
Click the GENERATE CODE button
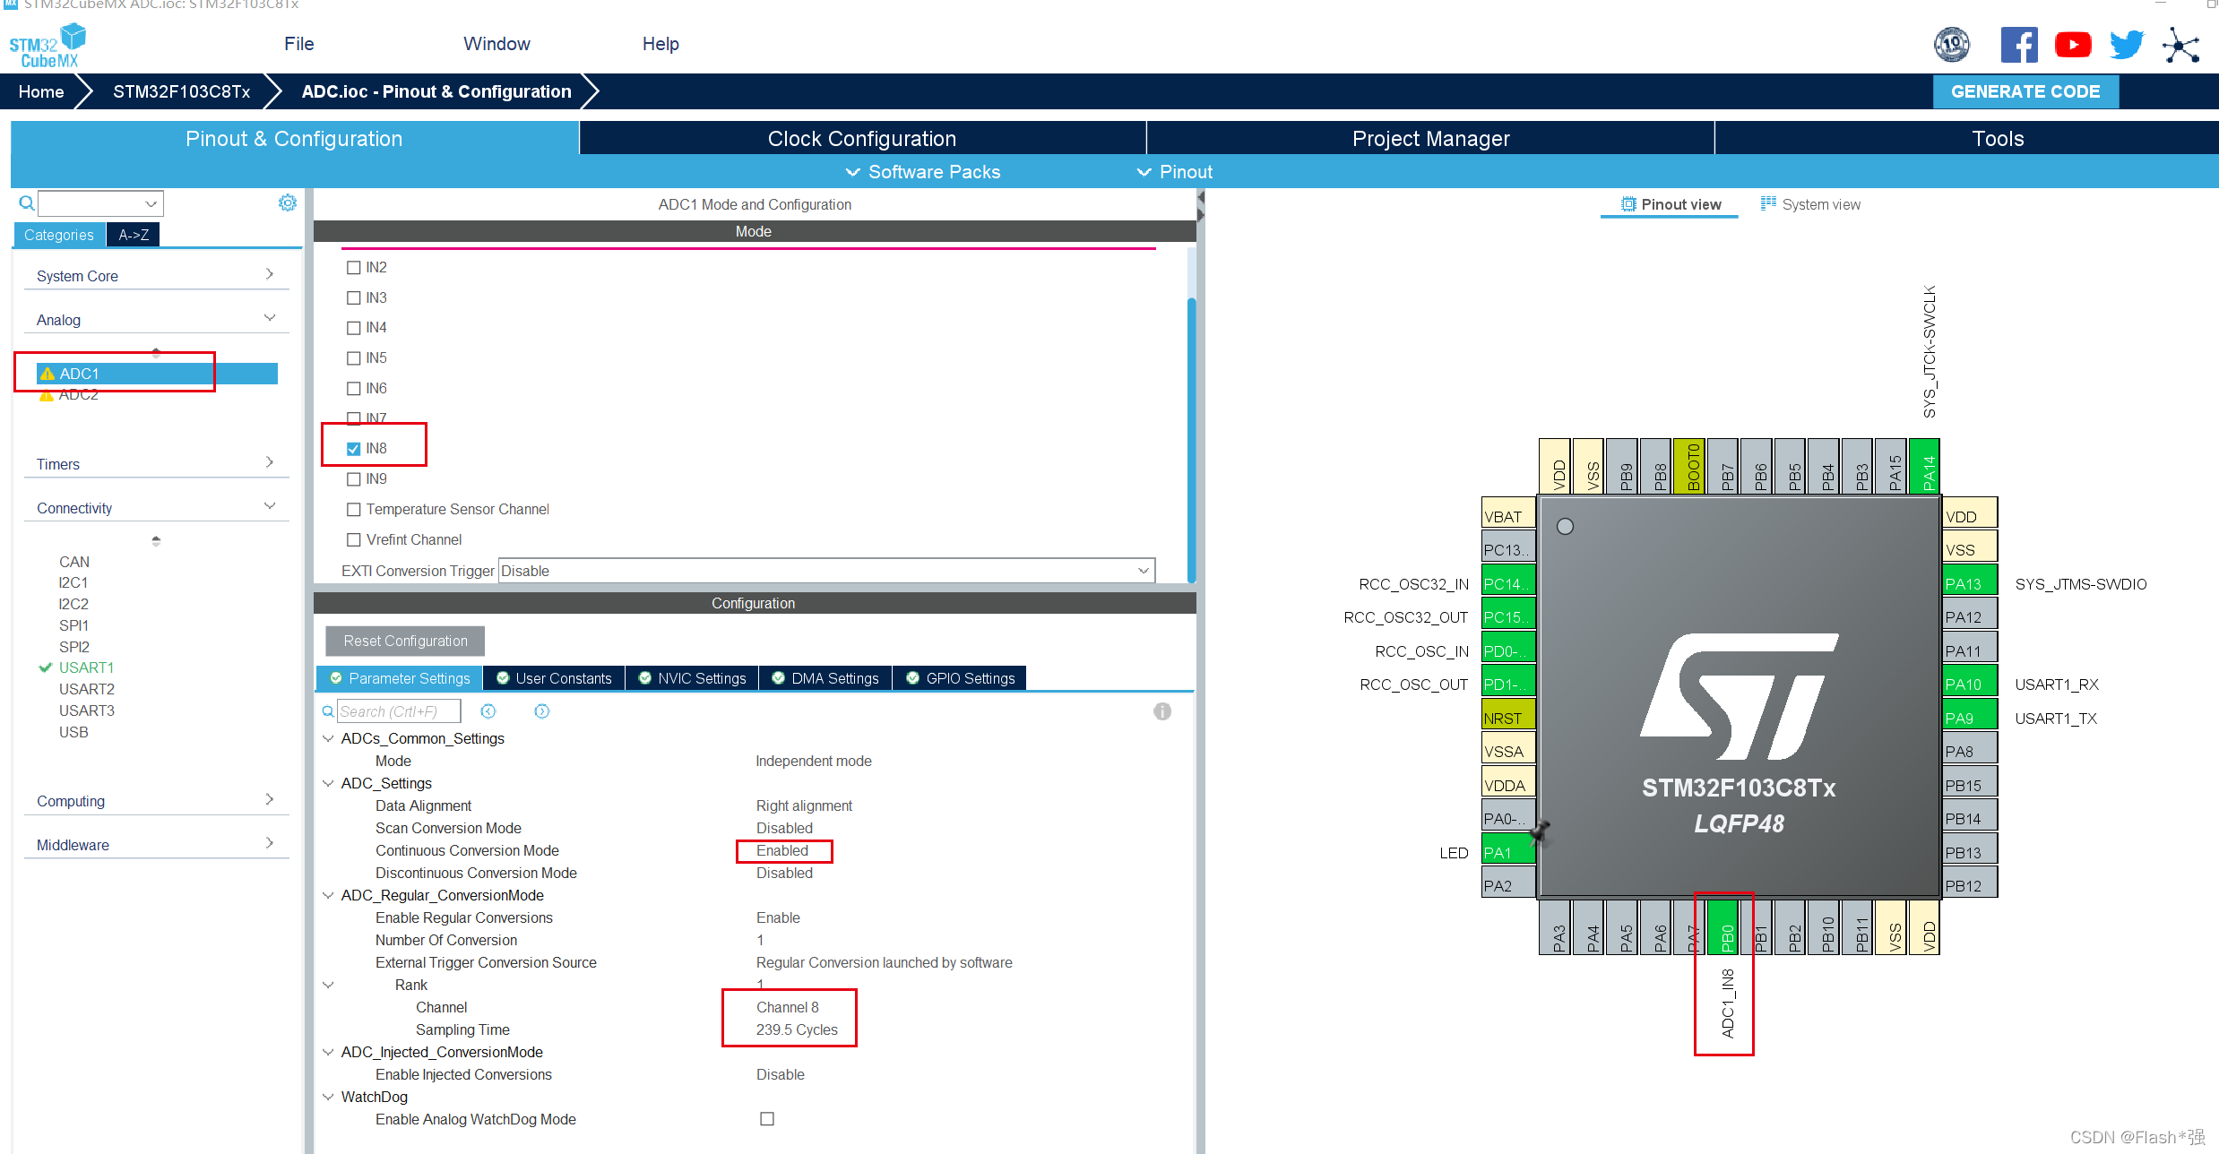[2025, 91]
